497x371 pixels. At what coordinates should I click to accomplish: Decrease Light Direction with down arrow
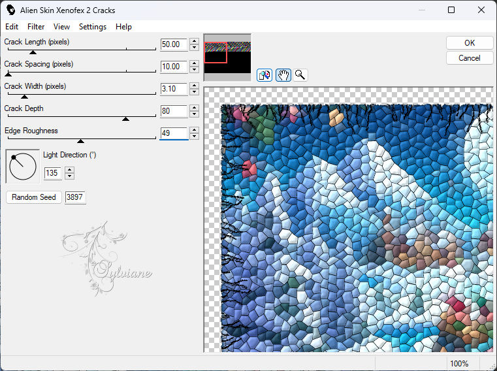[x=70, y=176]
